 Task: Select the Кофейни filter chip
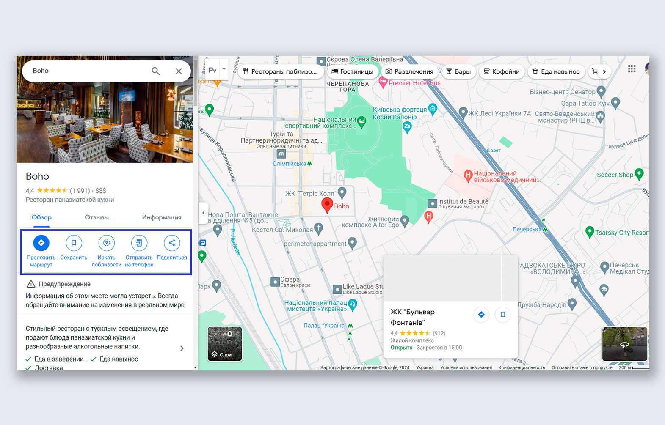tap(502, 71)
